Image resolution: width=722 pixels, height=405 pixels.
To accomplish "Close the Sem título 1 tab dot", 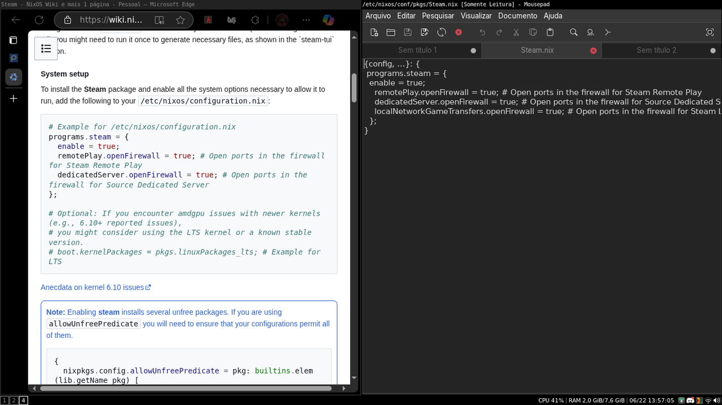I will (473, 50).
